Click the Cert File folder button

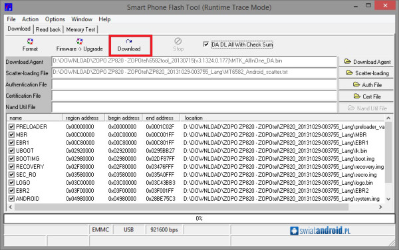tap(367, 96)
